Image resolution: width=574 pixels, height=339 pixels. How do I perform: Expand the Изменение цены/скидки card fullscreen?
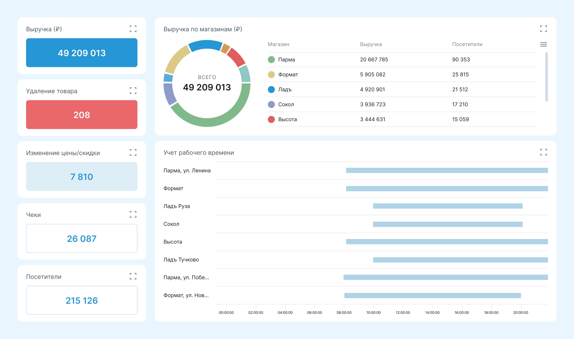point(133,152)
